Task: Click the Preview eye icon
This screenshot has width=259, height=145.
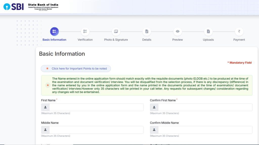Action: (178, 32)
